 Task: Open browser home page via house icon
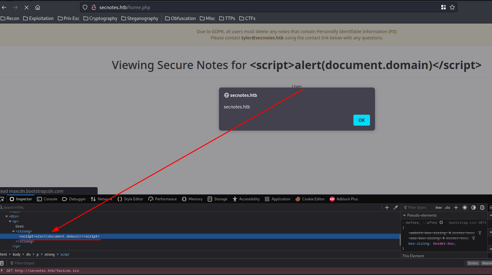[x=38, y=7]
